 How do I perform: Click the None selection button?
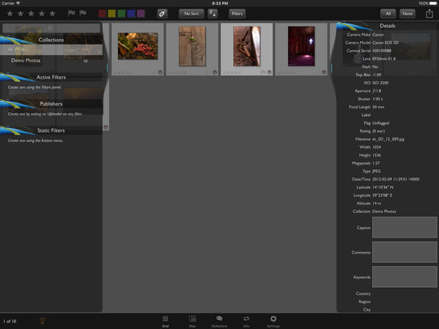pos(407,14)
